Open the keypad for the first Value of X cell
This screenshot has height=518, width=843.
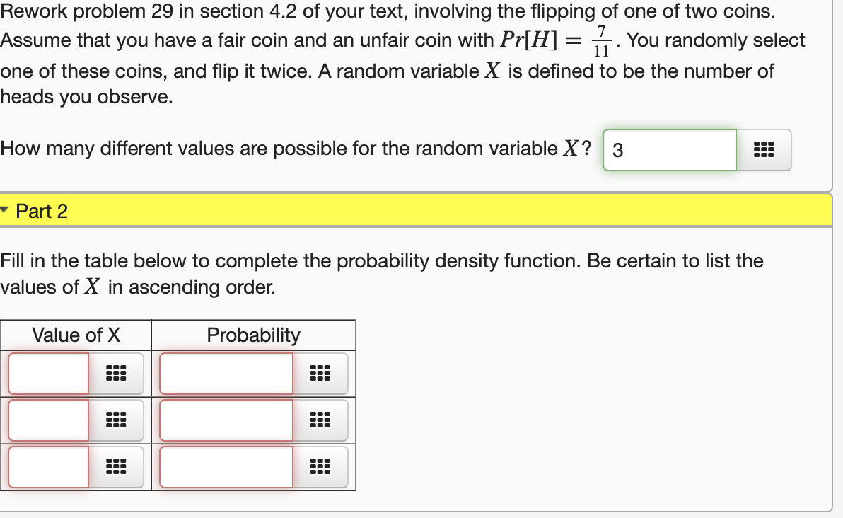(115, 373)
